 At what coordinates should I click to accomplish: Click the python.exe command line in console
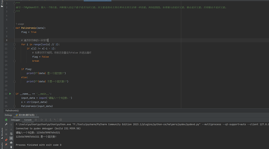tap(142, 125)
